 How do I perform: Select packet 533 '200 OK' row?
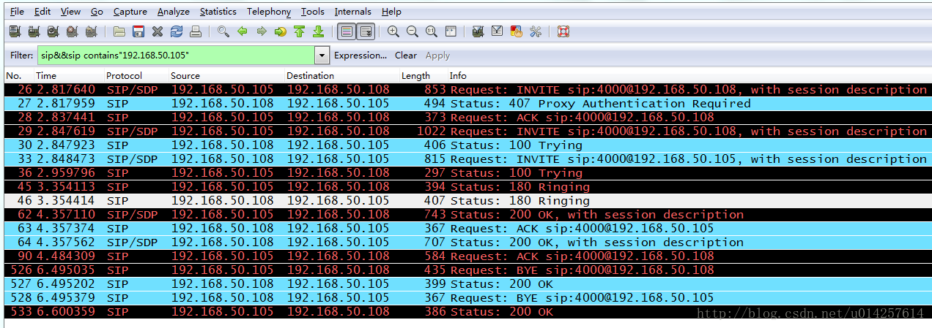point(466,312)
